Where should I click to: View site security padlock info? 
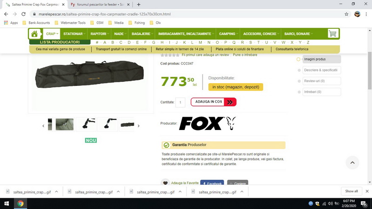34,14
